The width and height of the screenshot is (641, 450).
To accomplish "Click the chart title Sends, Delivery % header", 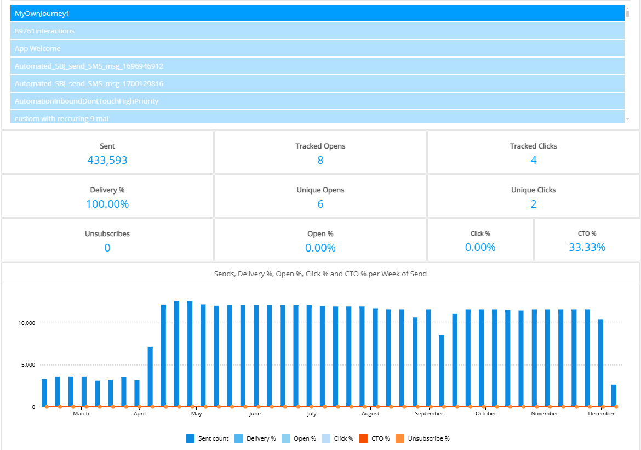I will pos(320,274).
